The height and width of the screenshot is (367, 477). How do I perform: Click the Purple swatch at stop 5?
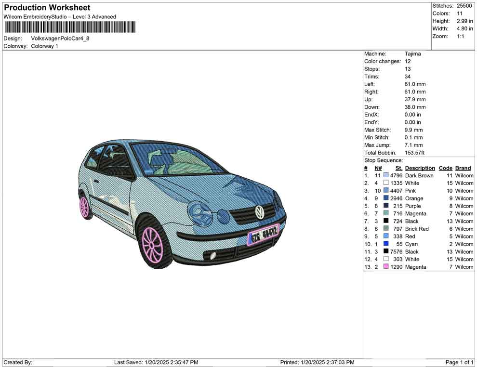coord(385,206)
